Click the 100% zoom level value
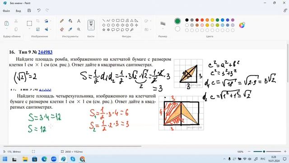Image resolution: width=289 pixels, height=163 pixels. click(x=240, y=152)
